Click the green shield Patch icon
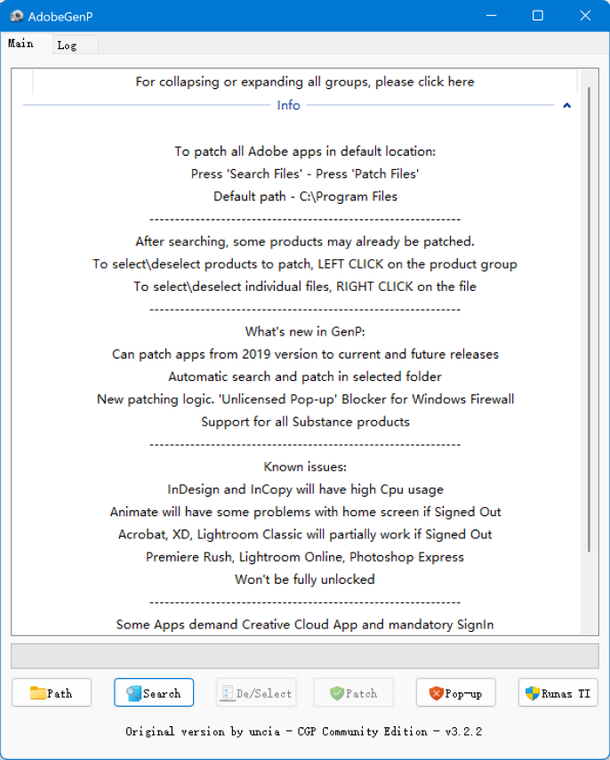610x760 pixels. [x=336, y=693]
